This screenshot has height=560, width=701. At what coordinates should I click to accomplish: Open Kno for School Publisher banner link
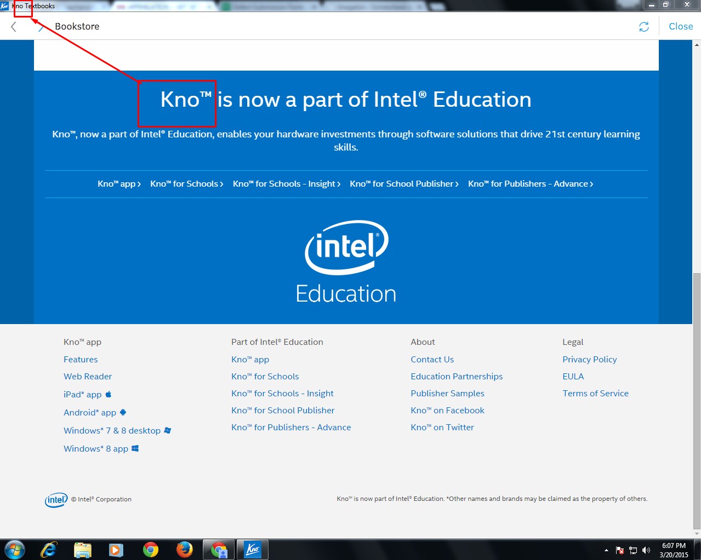point(404,184)
